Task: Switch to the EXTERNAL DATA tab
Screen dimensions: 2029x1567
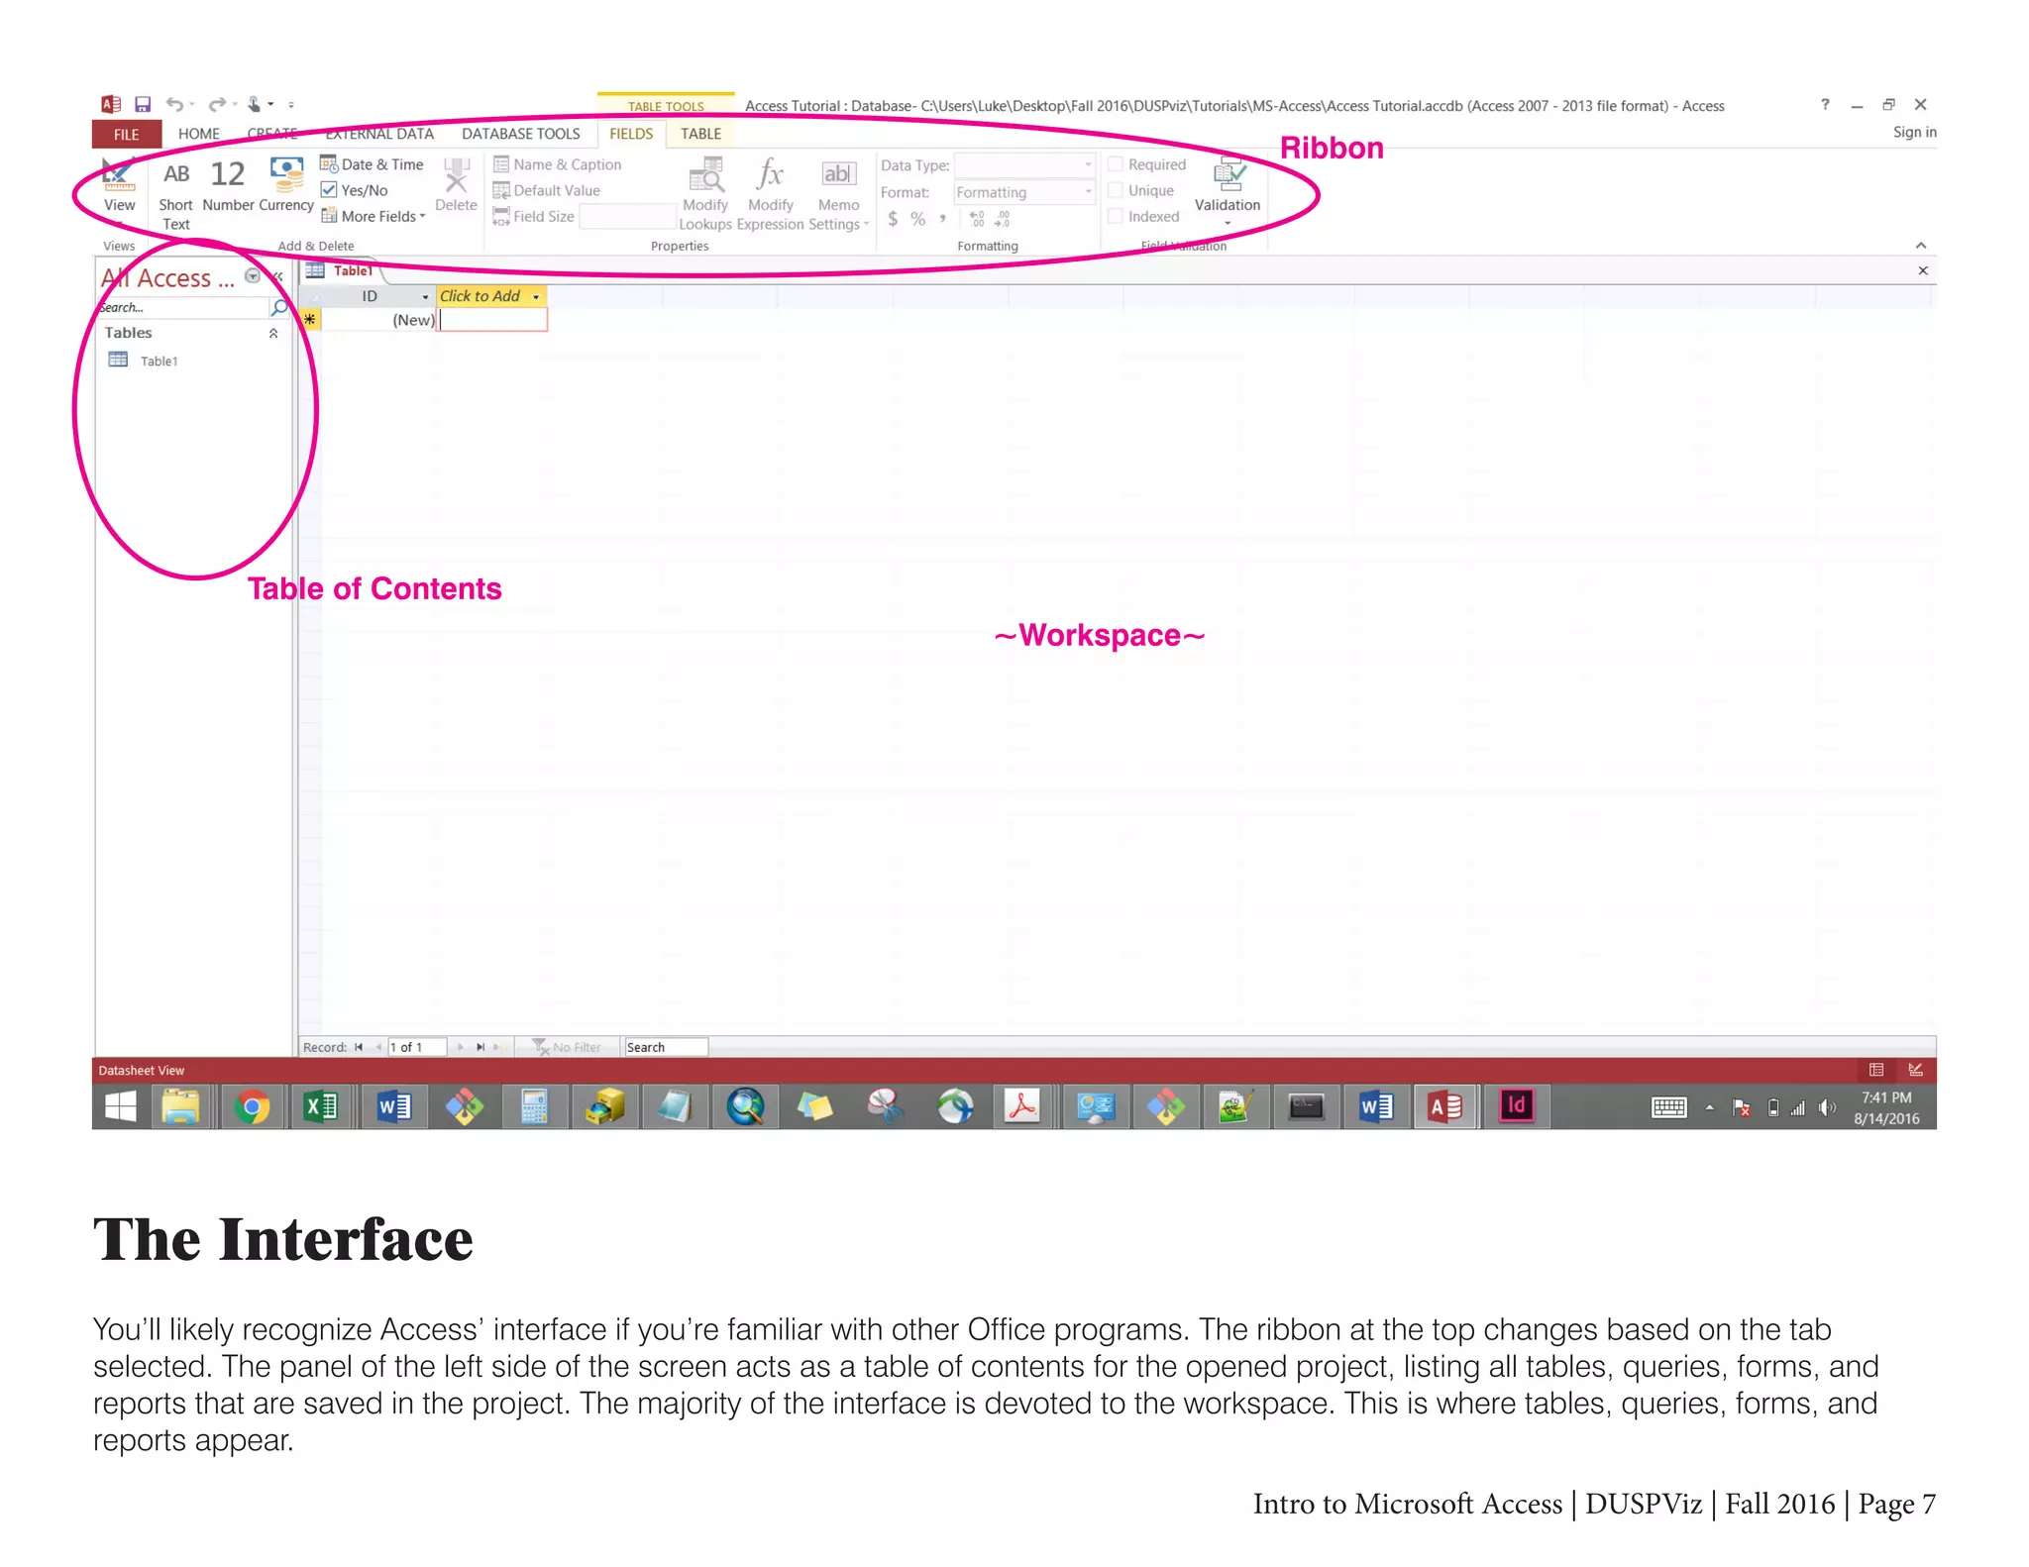Action: coord(379,134)
